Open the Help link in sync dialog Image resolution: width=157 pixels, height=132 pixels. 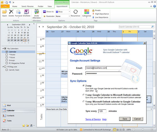(x=104, y=119)
